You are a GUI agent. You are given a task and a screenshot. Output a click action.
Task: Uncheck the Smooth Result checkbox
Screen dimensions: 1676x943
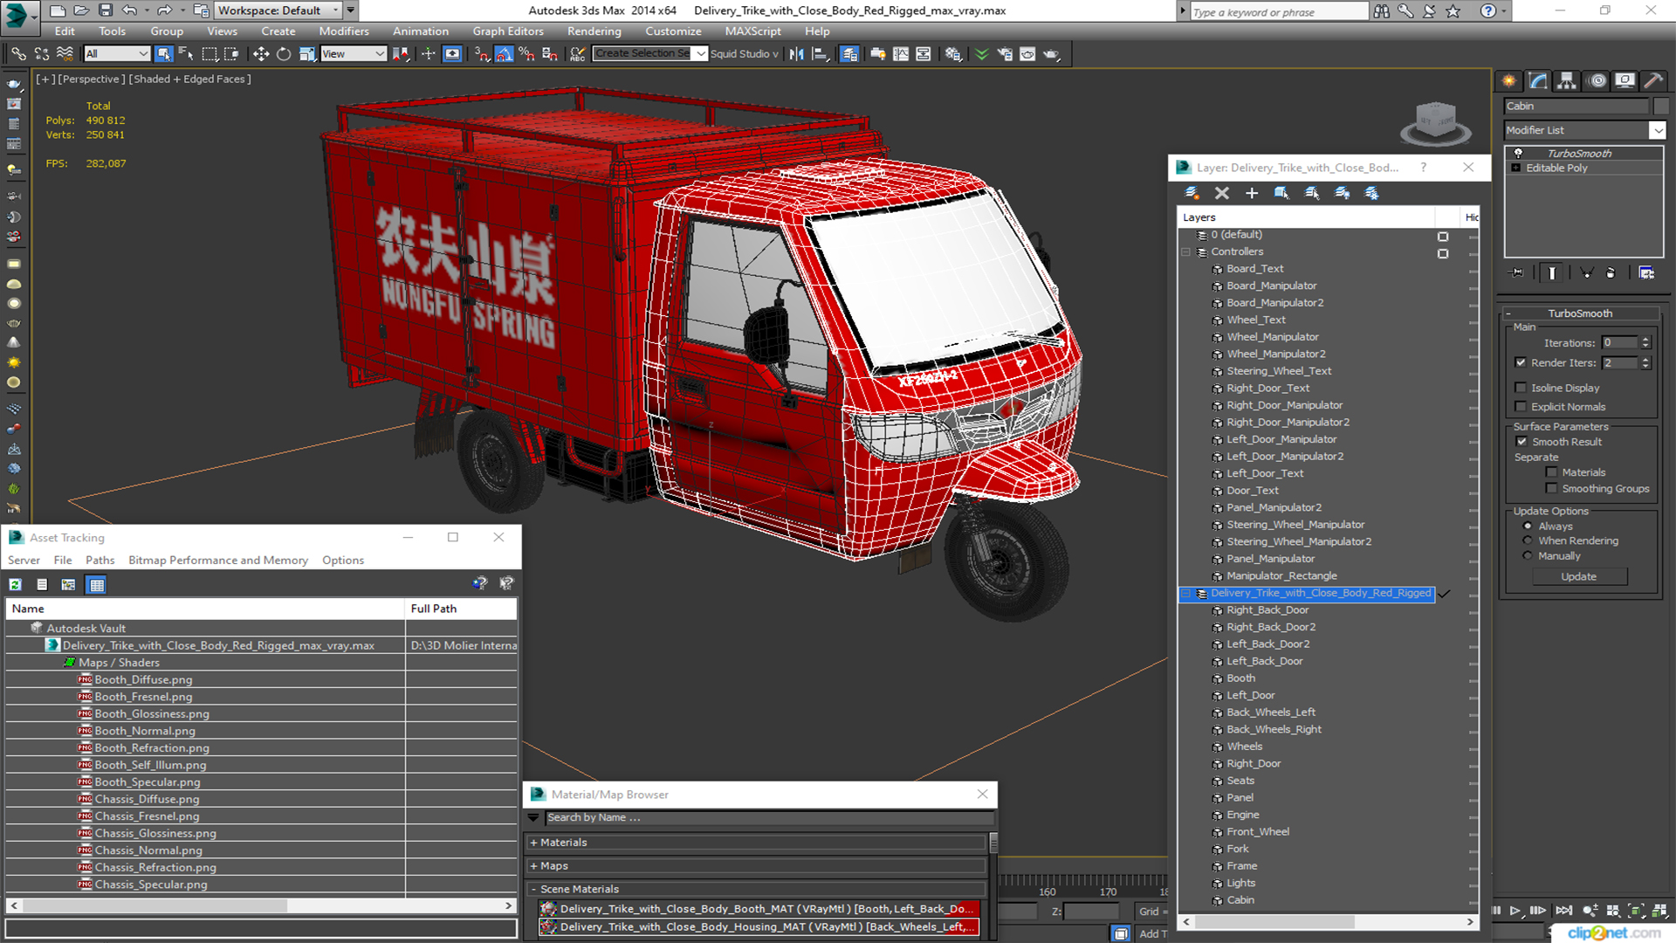[1521, 442]
